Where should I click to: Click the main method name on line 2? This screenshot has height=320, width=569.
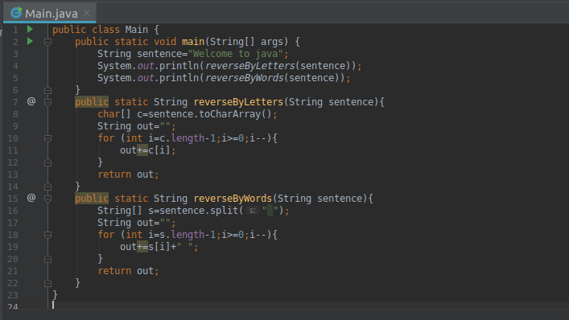point(193,42)
